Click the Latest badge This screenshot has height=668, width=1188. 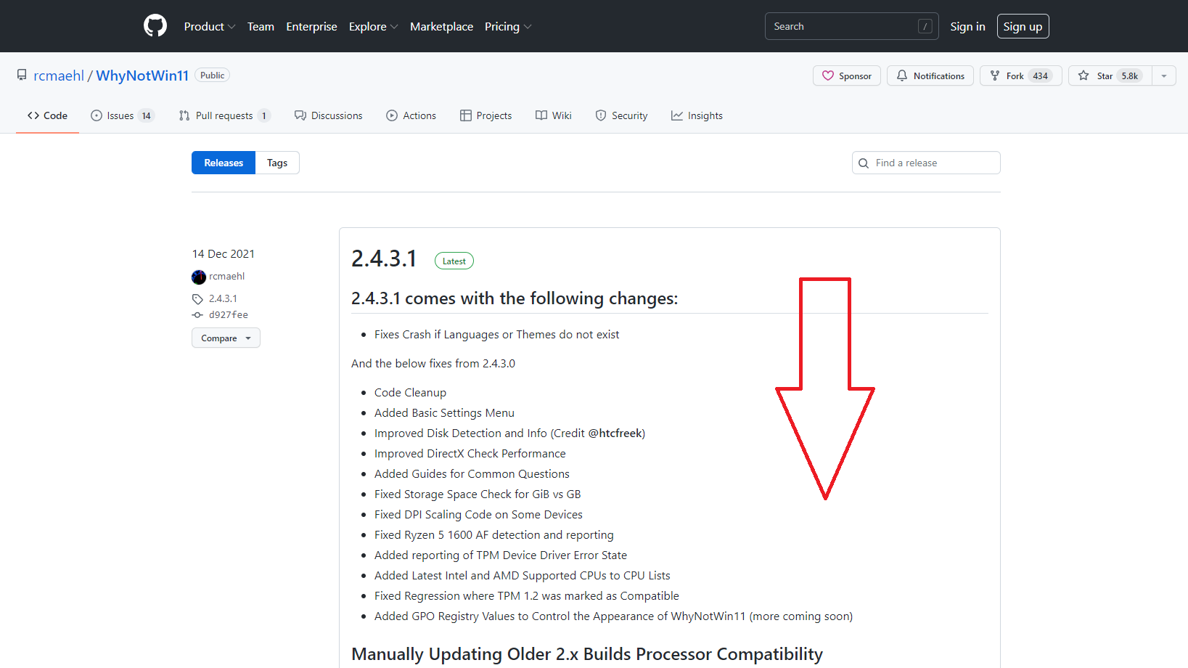[454, 261]
